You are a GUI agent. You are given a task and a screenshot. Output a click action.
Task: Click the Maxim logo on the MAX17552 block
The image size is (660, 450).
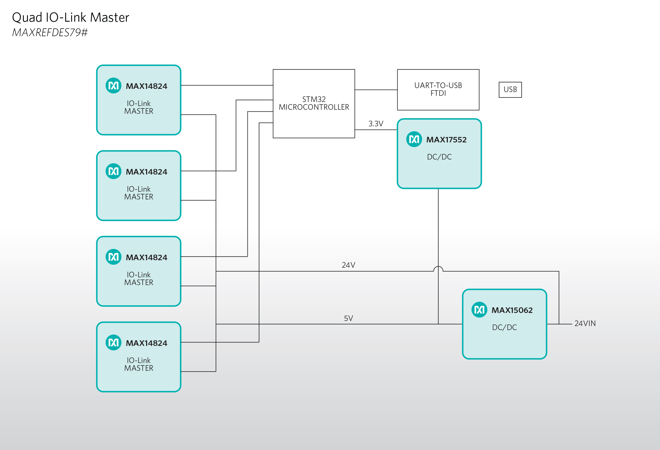414,139
